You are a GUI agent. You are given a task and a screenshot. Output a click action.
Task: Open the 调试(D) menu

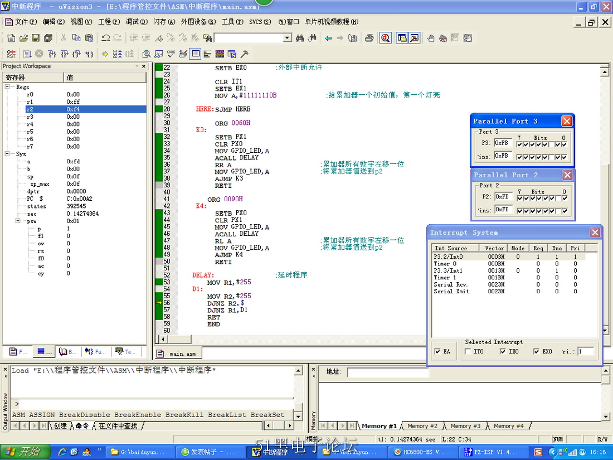(137, 22)
